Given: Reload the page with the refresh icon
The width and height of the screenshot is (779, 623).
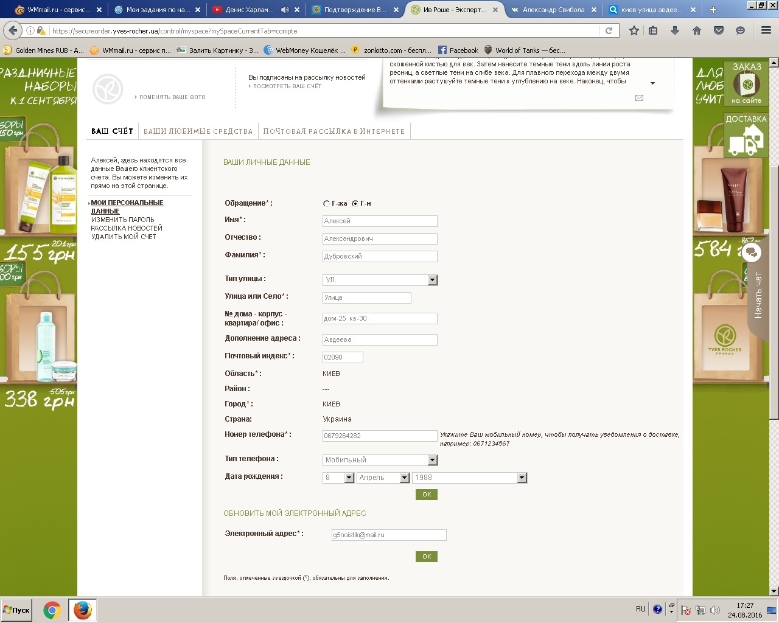Looking at the screenshot, I should [609, 30].
